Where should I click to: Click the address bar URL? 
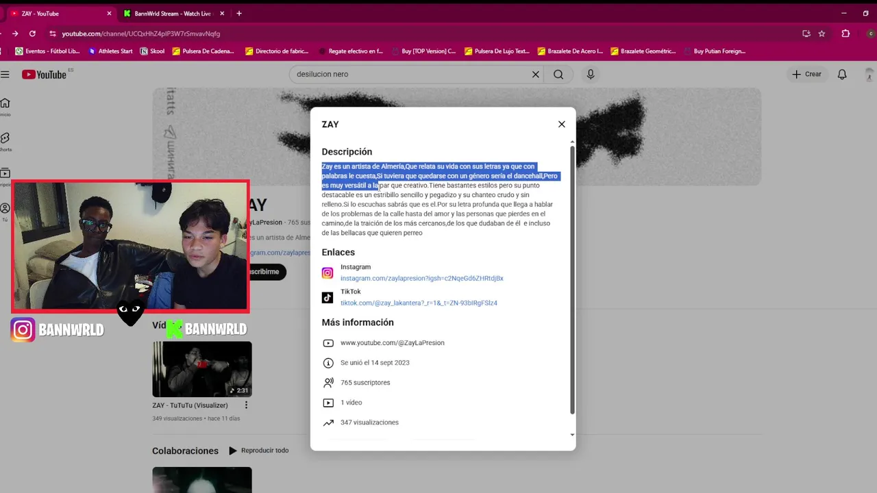pos(140,34)
